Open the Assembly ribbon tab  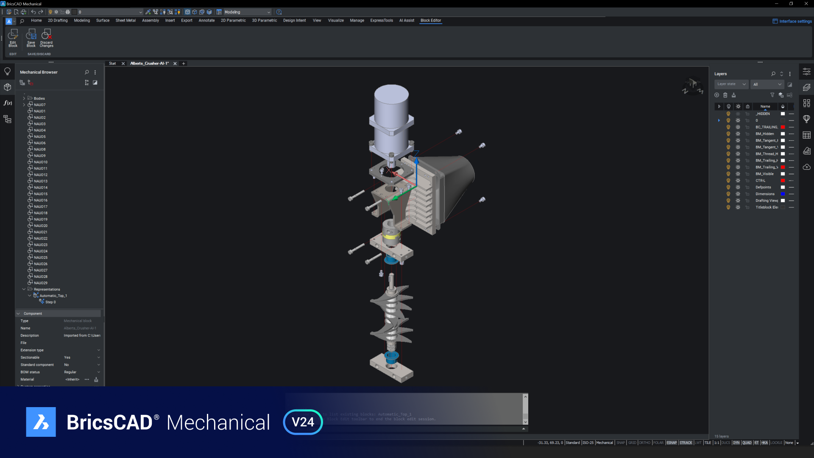[150, 20]
